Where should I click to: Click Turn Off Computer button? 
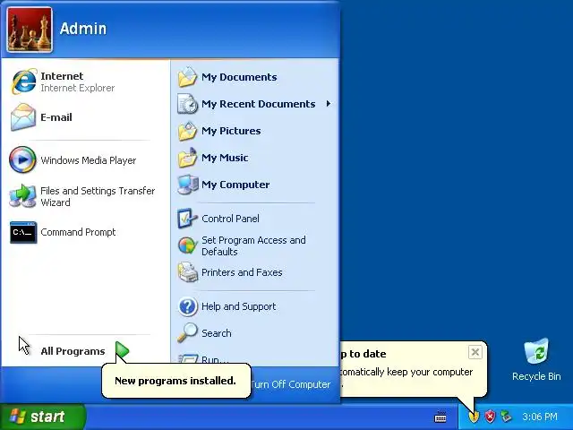pyautogui.click(x=291, y=384)
